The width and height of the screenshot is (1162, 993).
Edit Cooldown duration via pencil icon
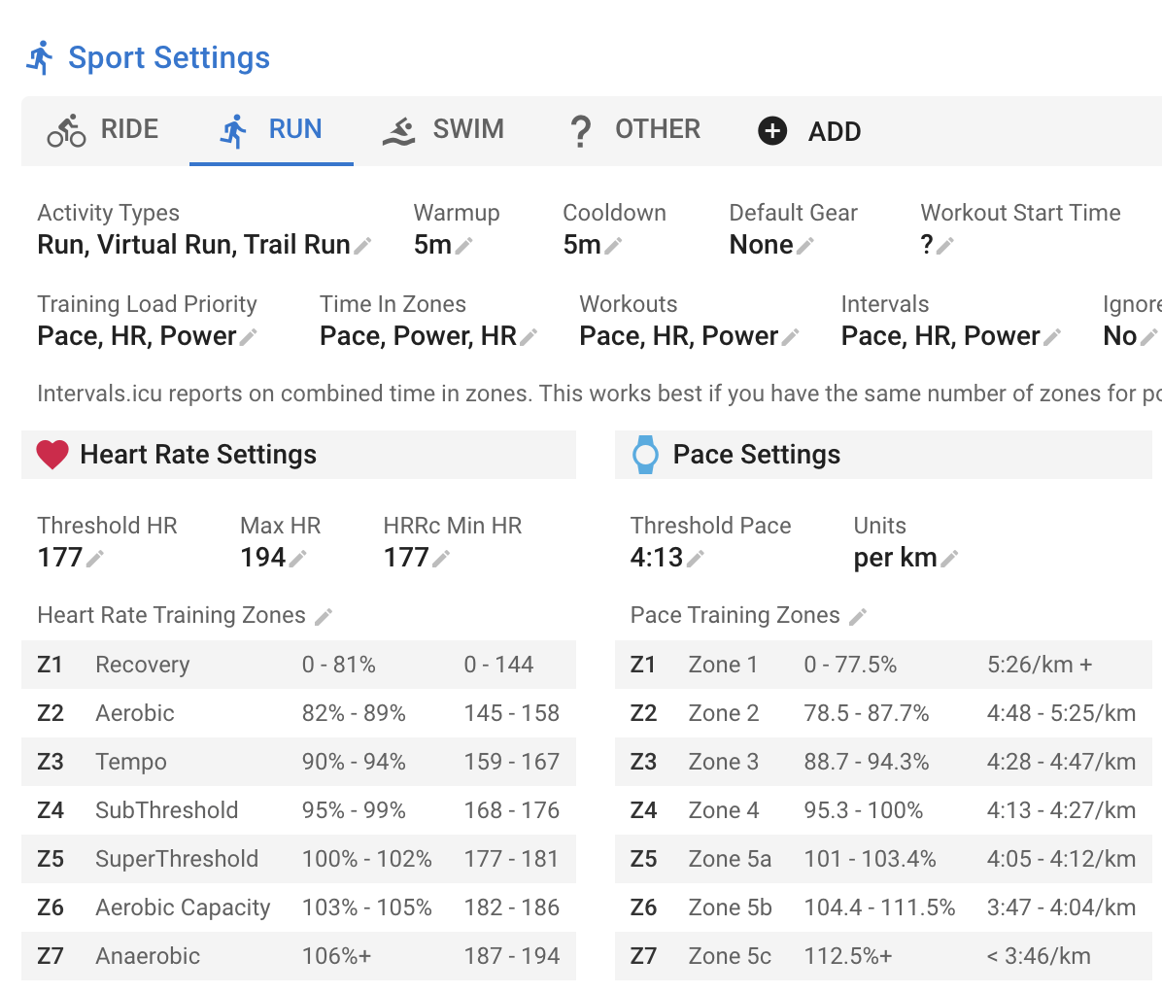[613, 246]
